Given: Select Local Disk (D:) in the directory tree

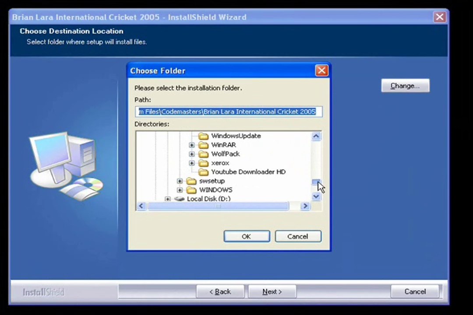Looking at the screenshot, I should click(x=208, y=199).
